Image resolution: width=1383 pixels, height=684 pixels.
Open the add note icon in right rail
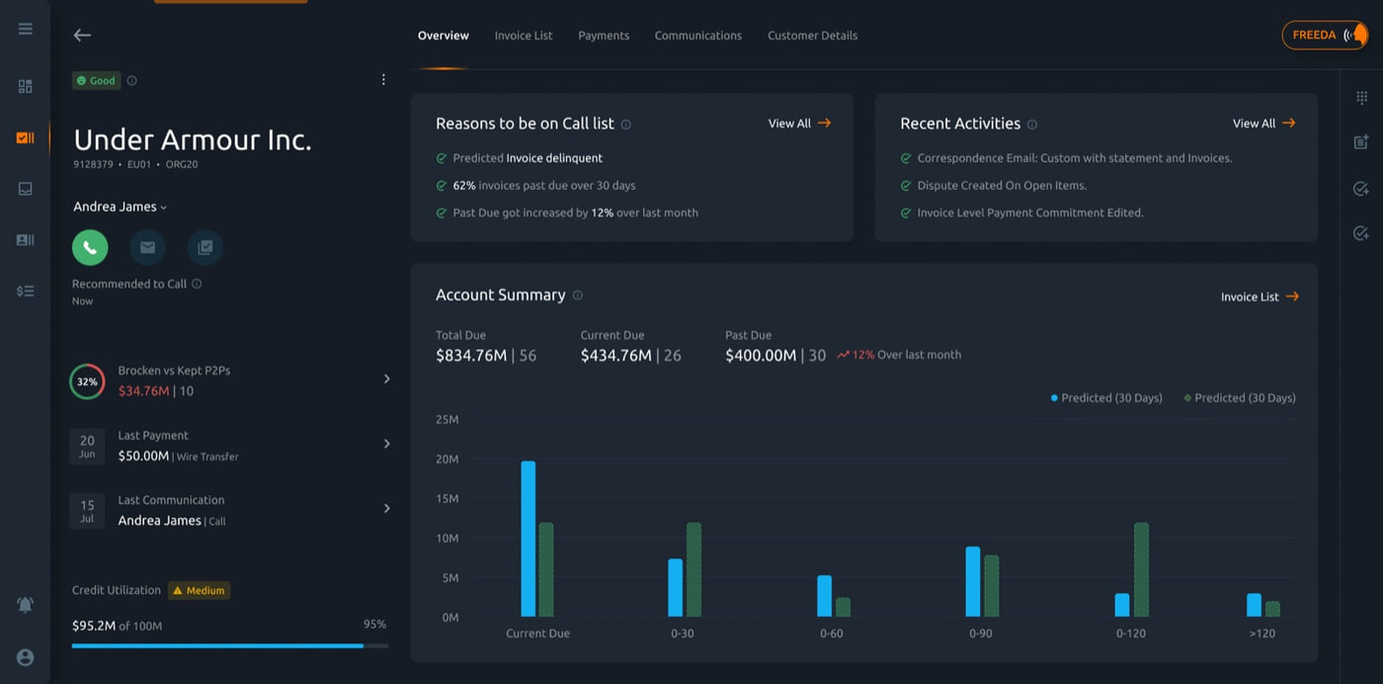tap(1361, 142)
